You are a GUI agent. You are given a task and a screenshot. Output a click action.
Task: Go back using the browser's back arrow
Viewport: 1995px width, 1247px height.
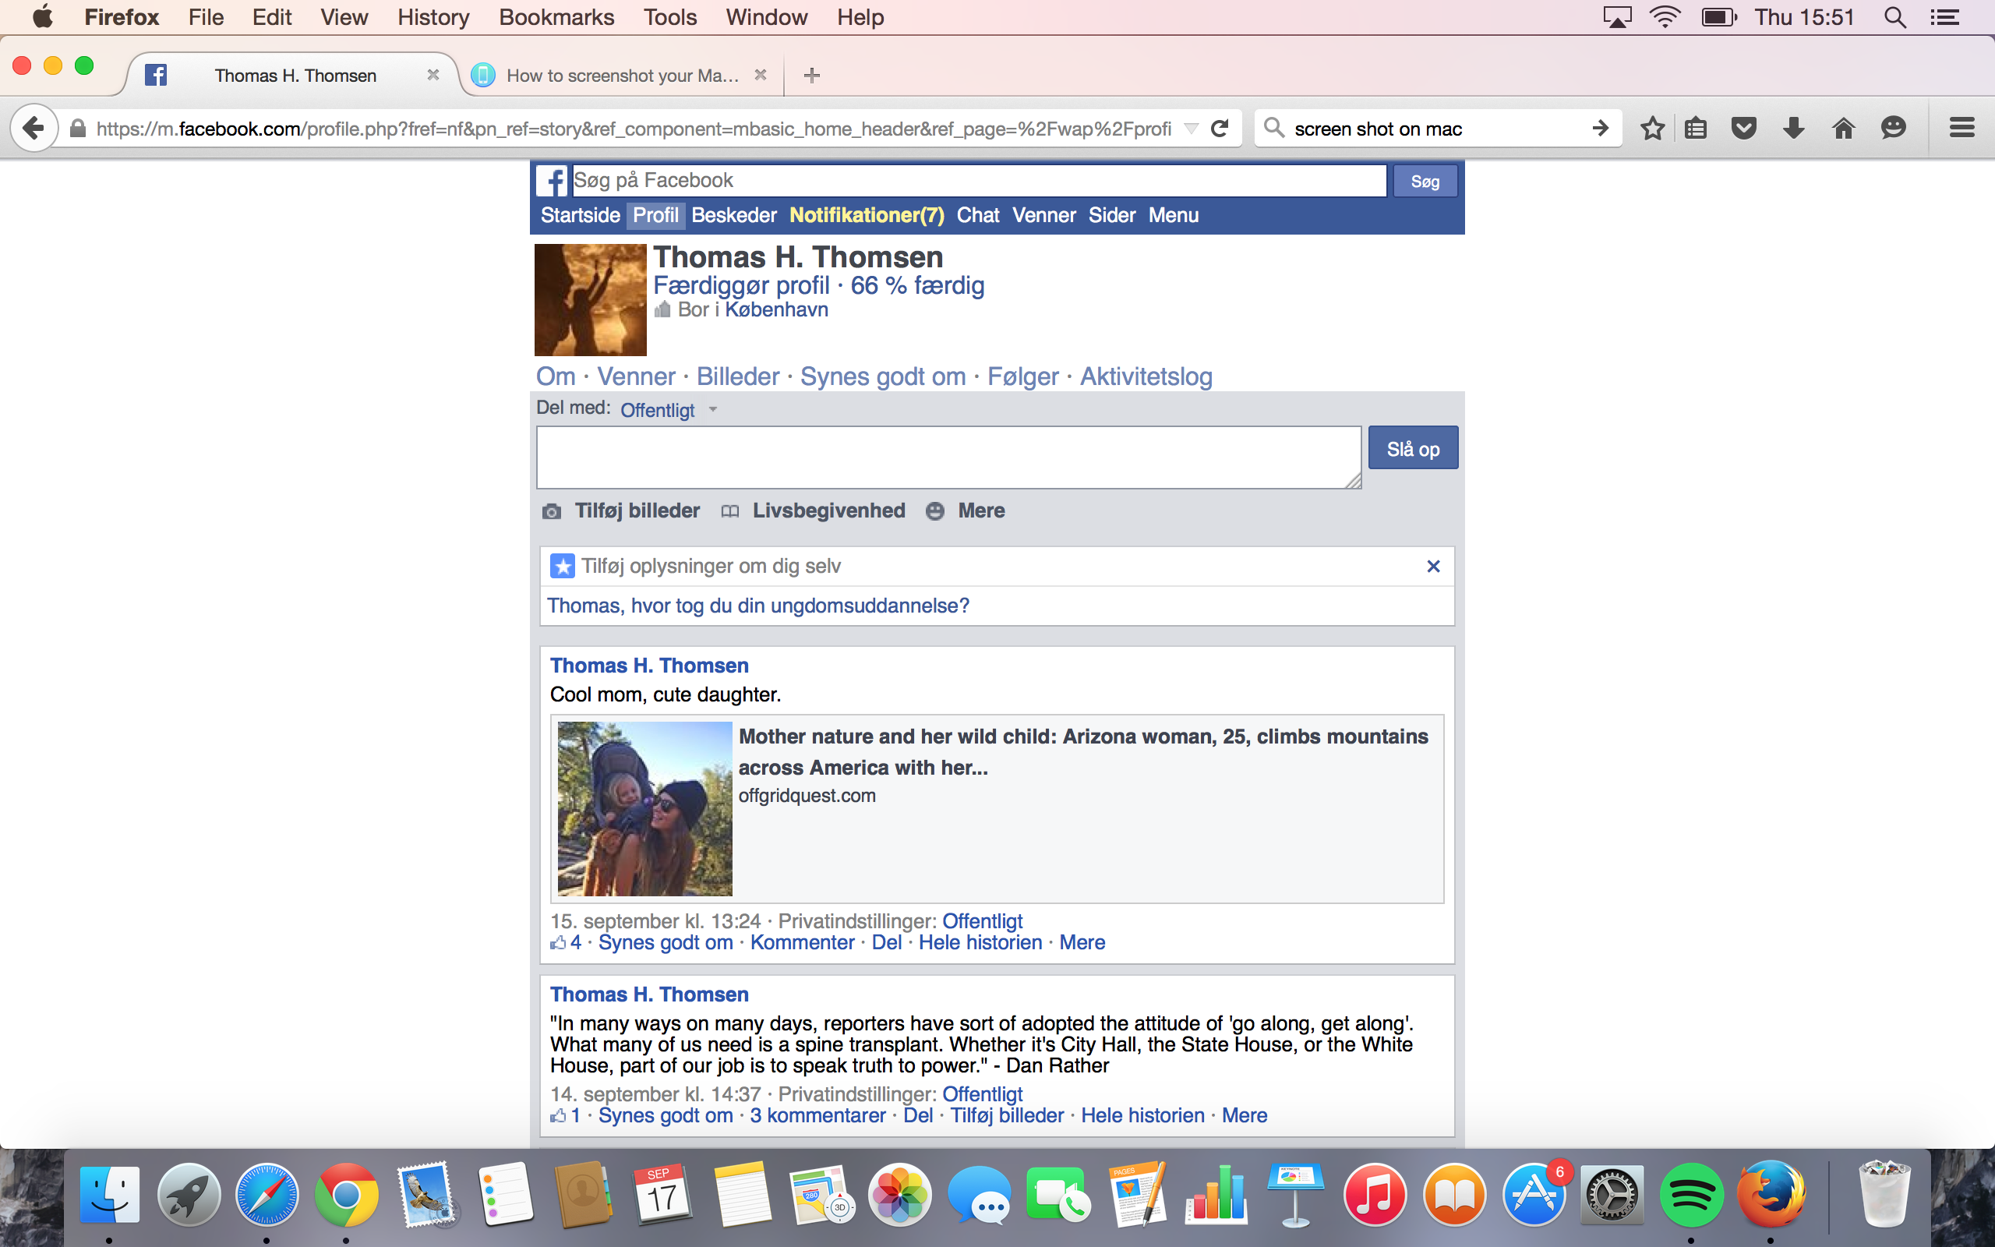click(x=33, y=128)
